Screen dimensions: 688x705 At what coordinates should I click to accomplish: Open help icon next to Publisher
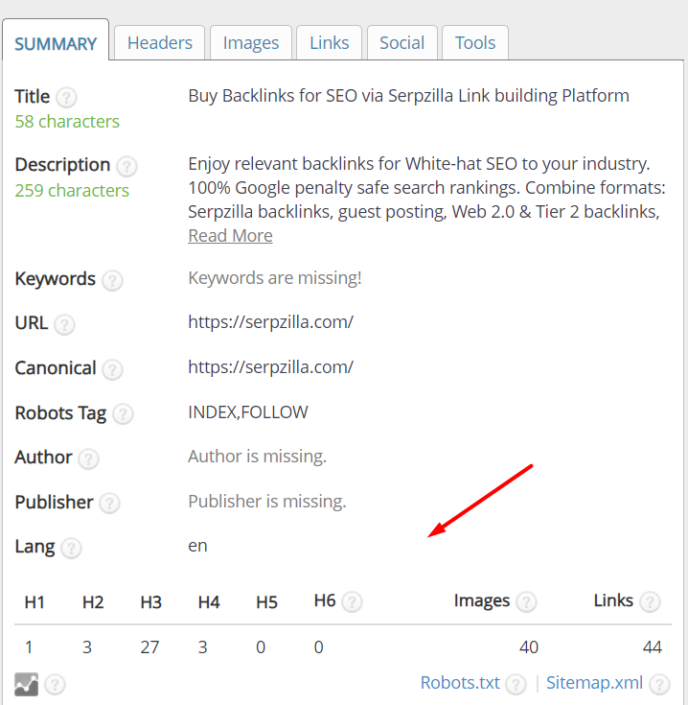(x=109, y=504)
